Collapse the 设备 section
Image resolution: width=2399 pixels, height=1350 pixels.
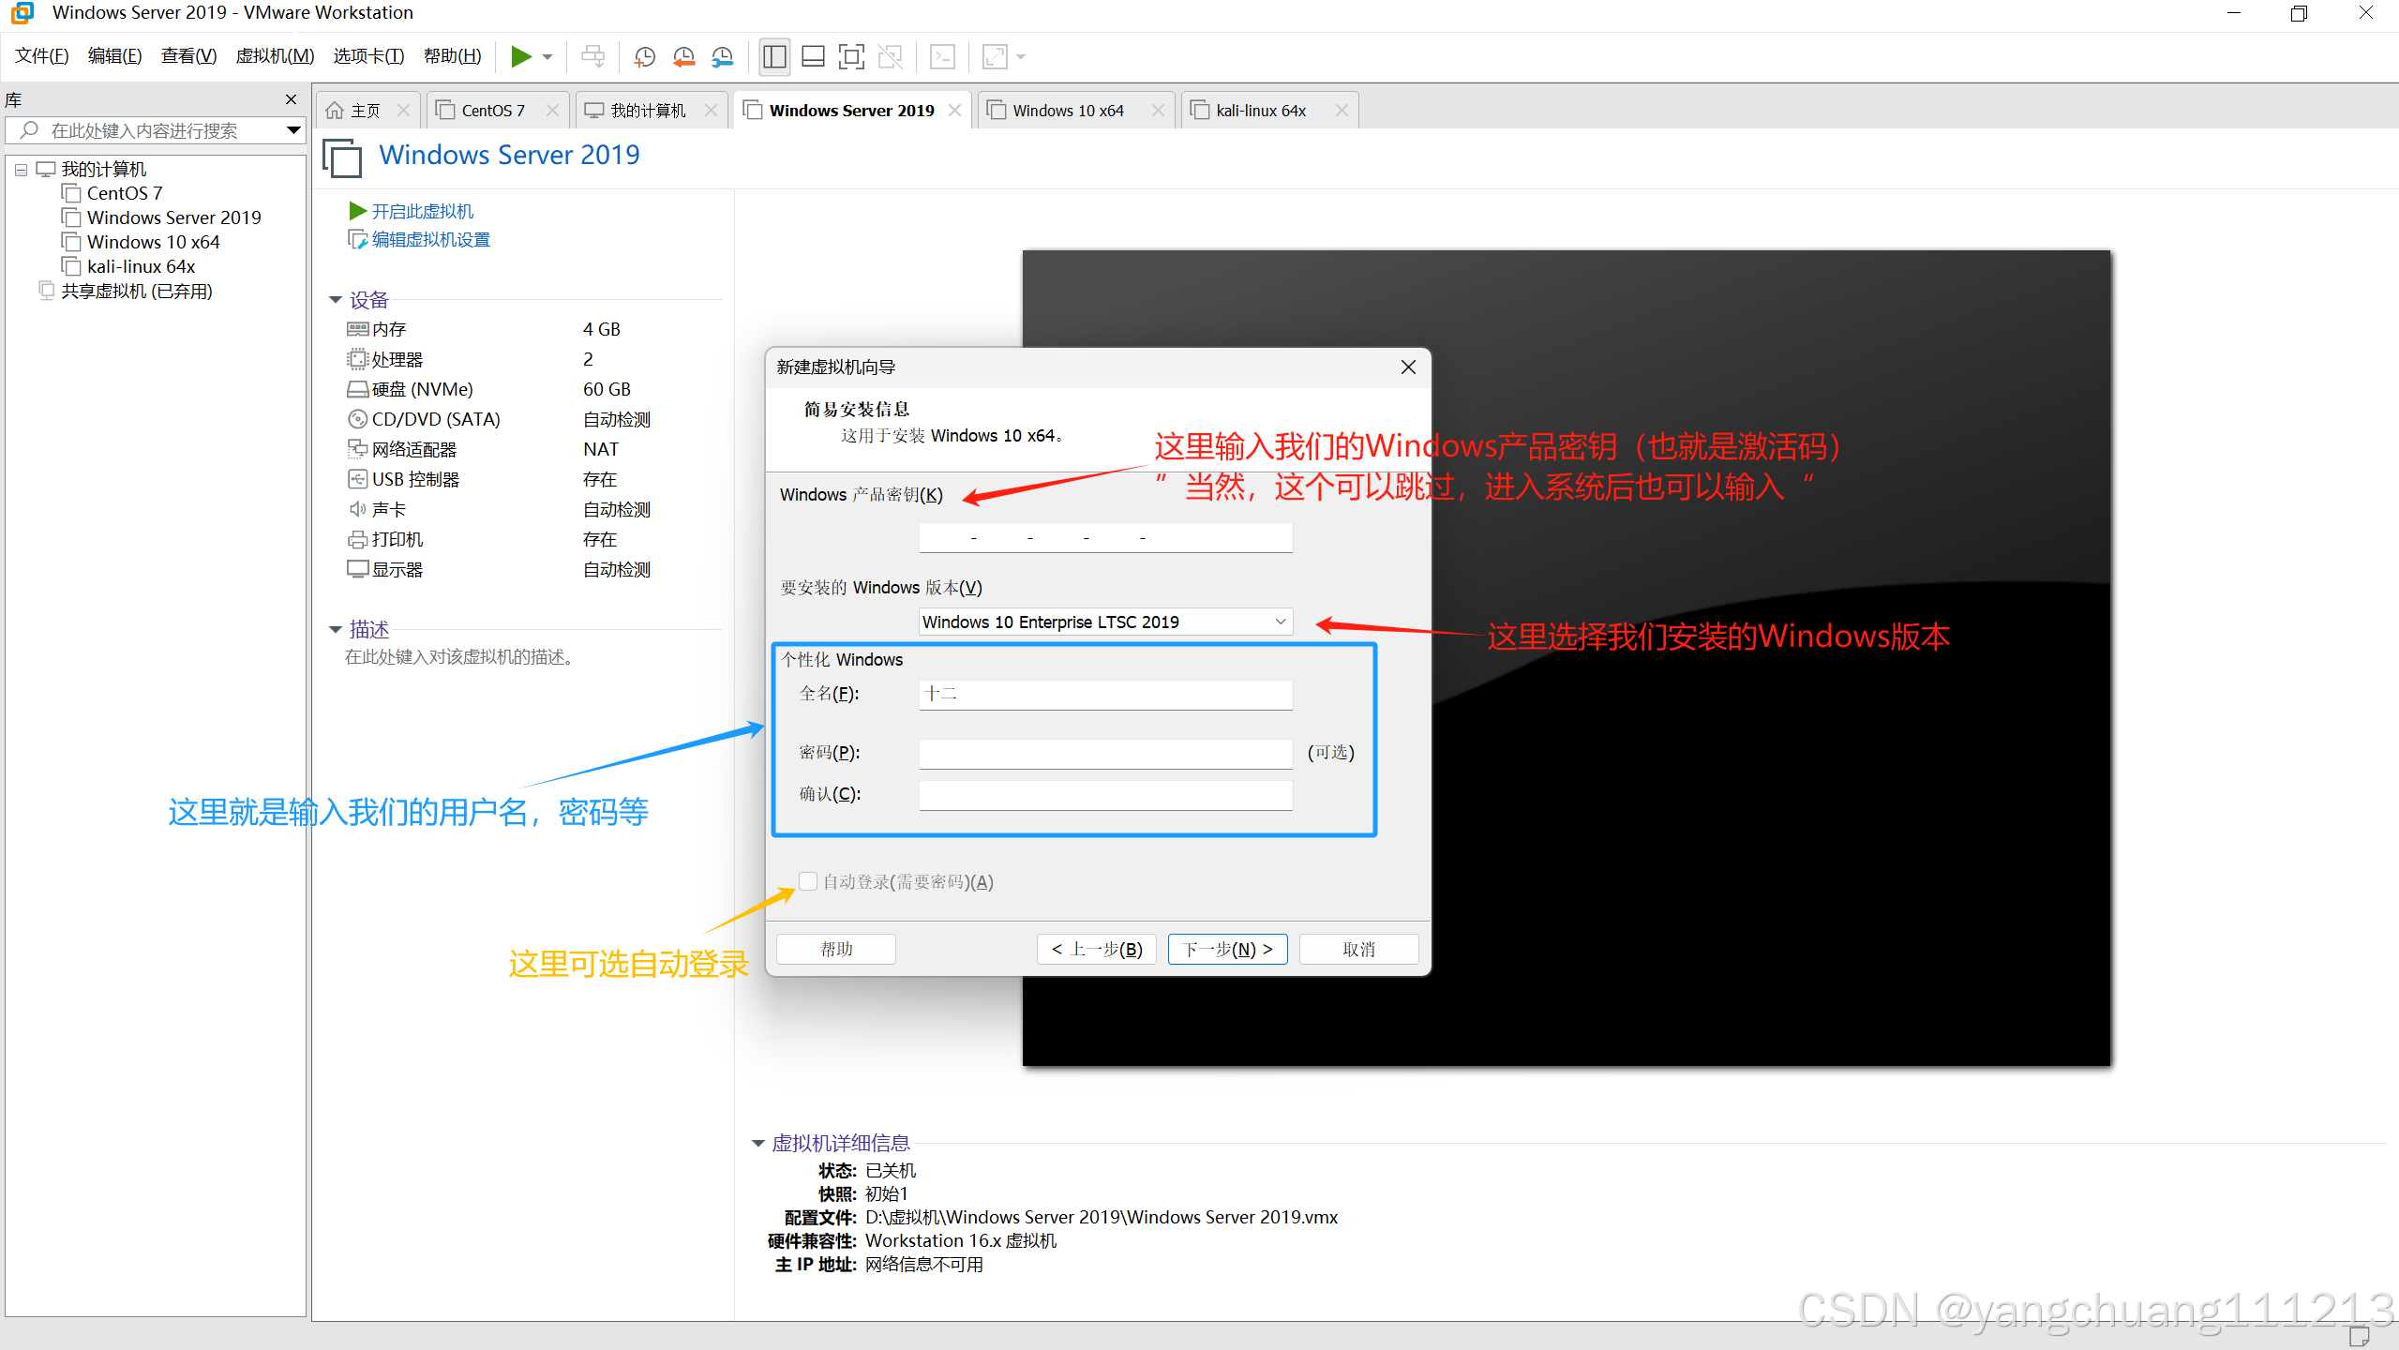336,300
